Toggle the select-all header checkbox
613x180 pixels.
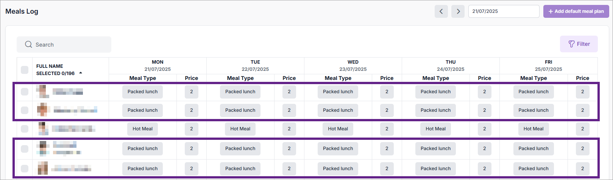coord(25,70)
